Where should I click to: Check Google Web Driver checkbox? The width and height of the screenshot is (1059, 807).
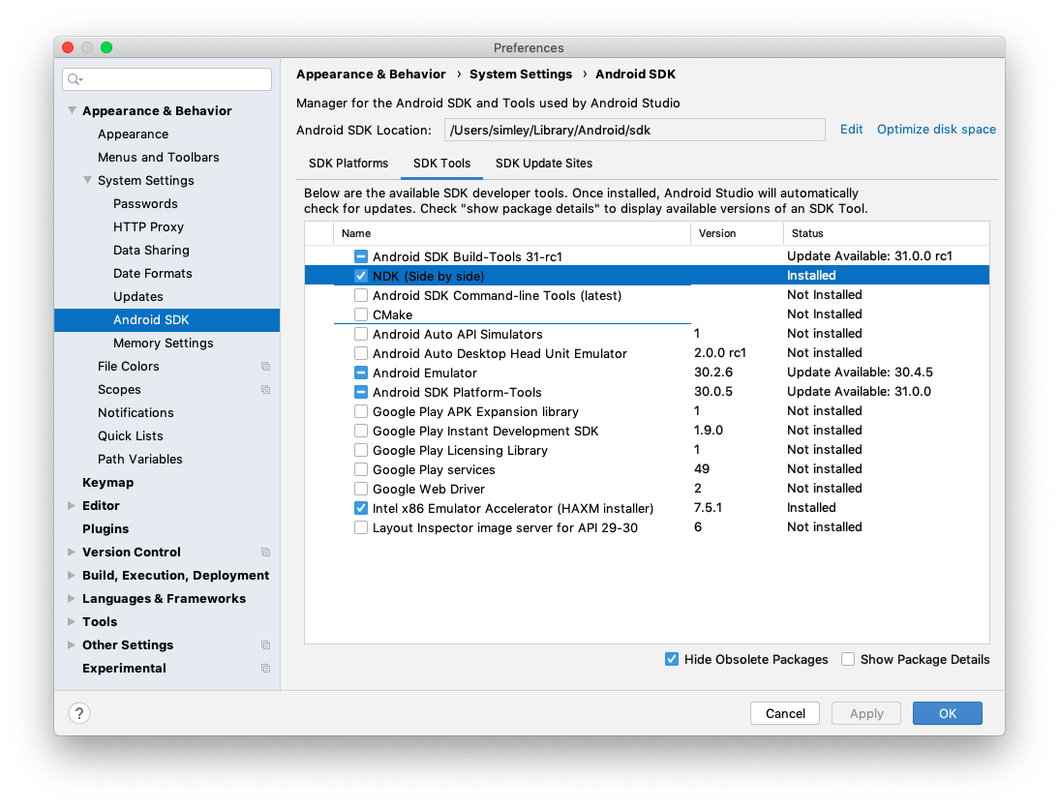[x=361, y=489]
